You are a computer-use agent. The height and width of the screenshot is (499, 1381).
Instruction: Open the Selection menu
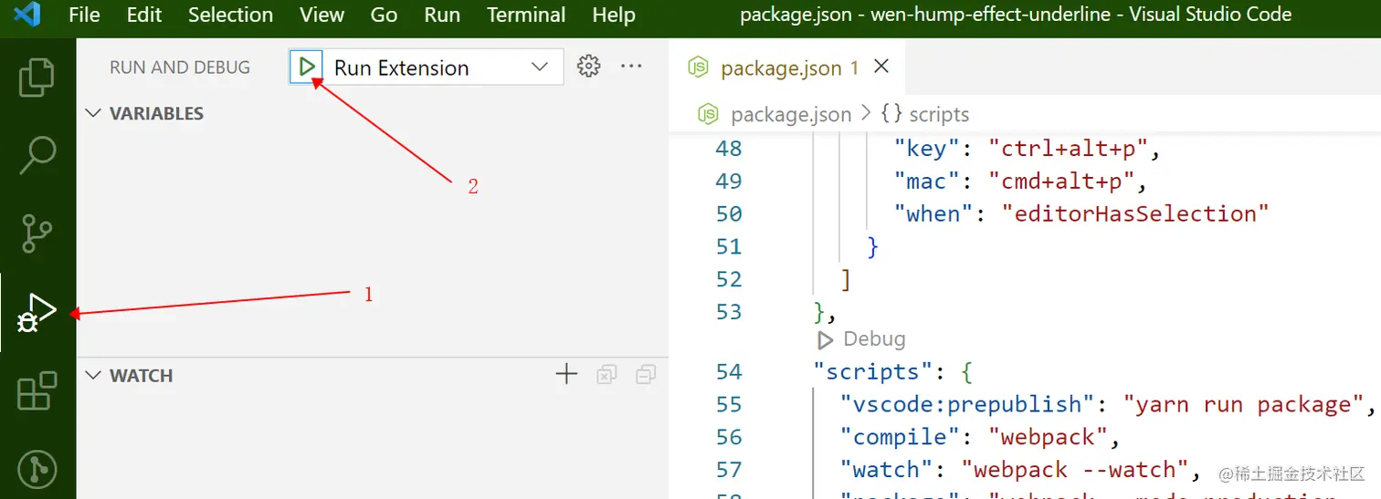[x=230, y=15]
